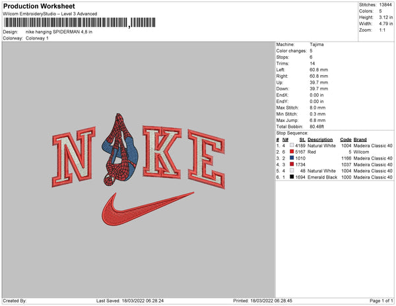This screenshot has height=306, width=396.
Task: Pick the blue swatch with 1010 stitches
Action: [292, 158]
